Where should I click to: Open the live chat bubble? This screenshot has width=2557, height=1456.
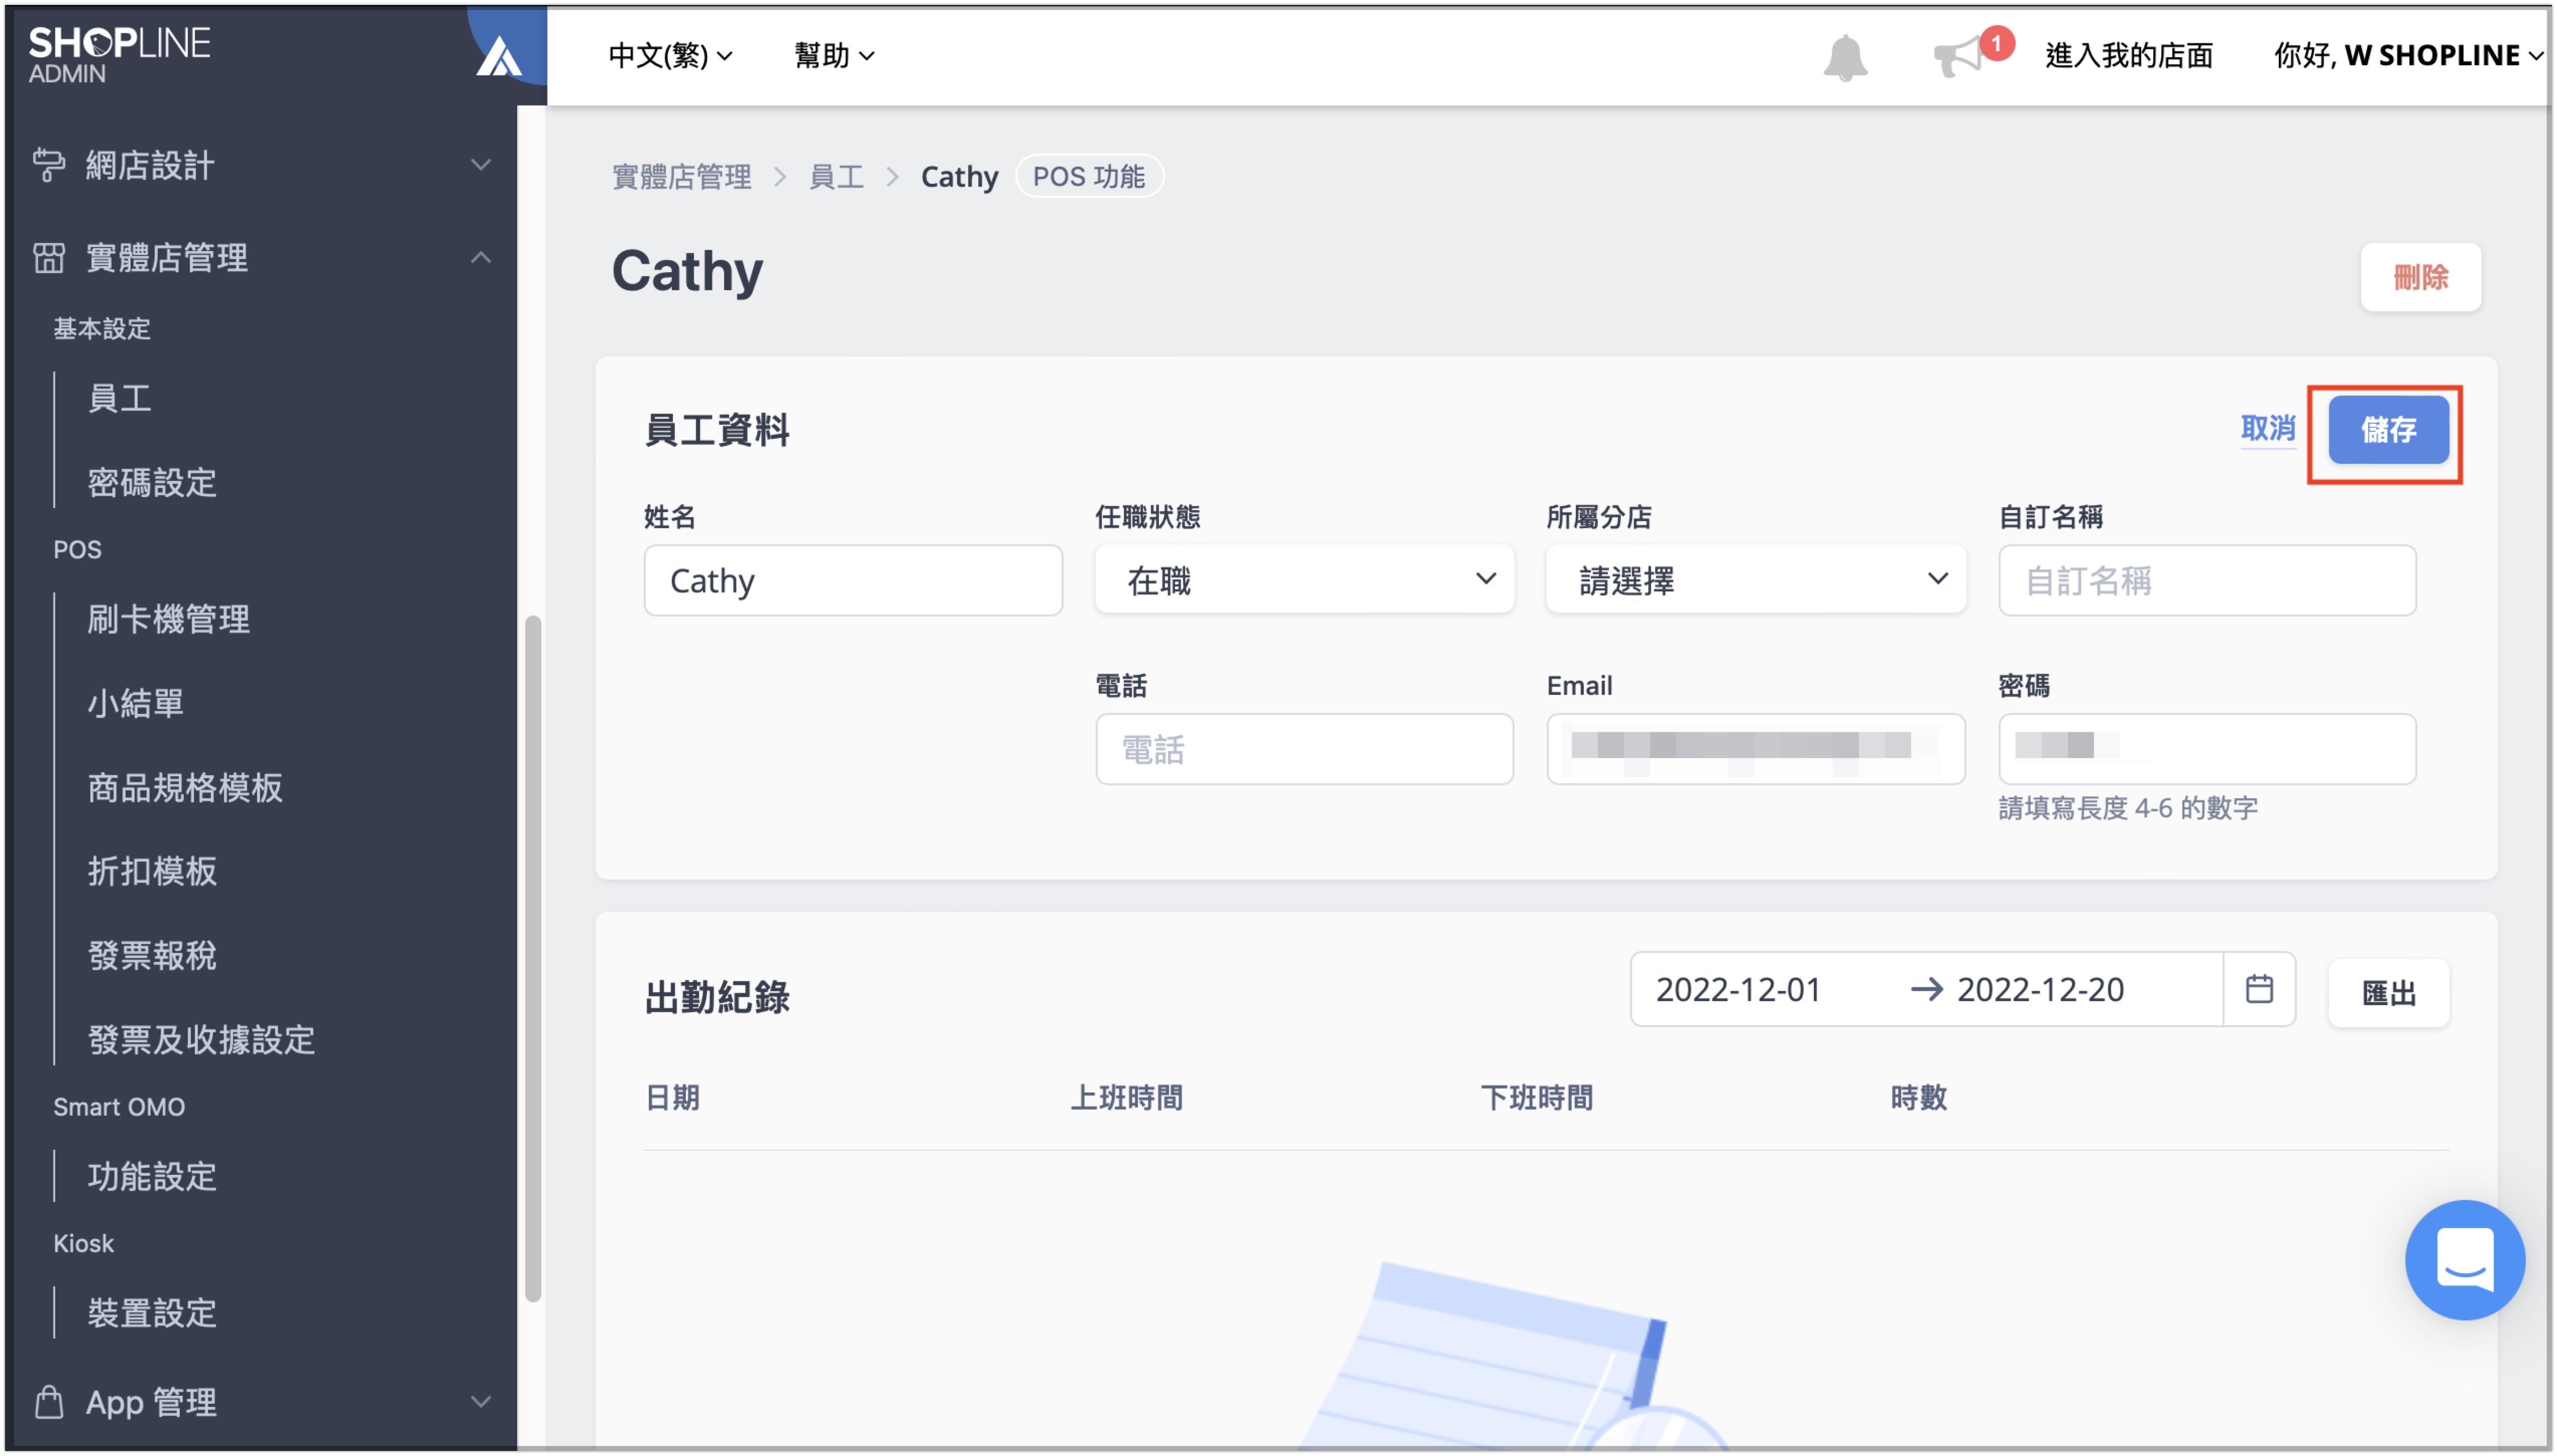pos(2464,1259)
